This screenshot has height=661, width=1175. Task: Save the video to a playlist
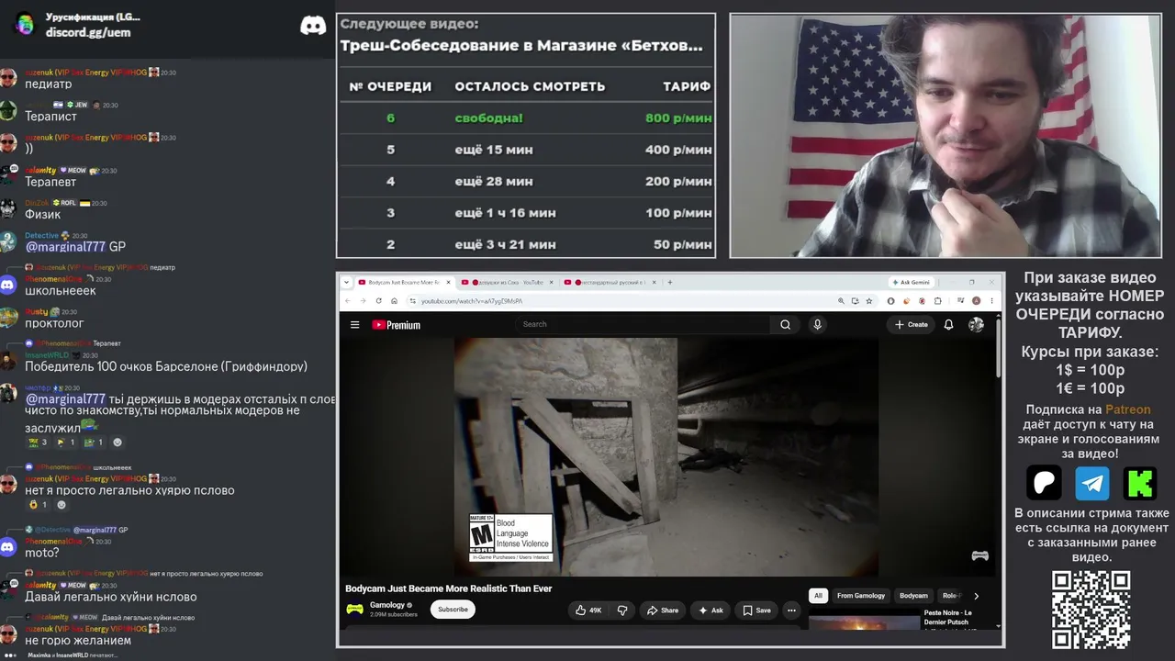[756, 610]
